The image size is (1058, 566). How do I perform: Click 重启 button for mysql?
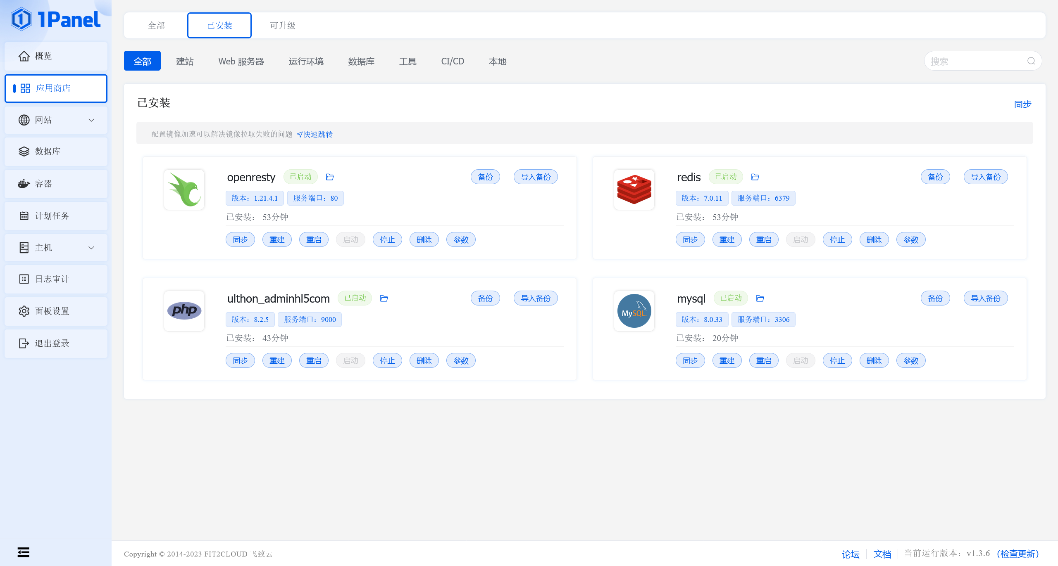[x=764, y=361]
